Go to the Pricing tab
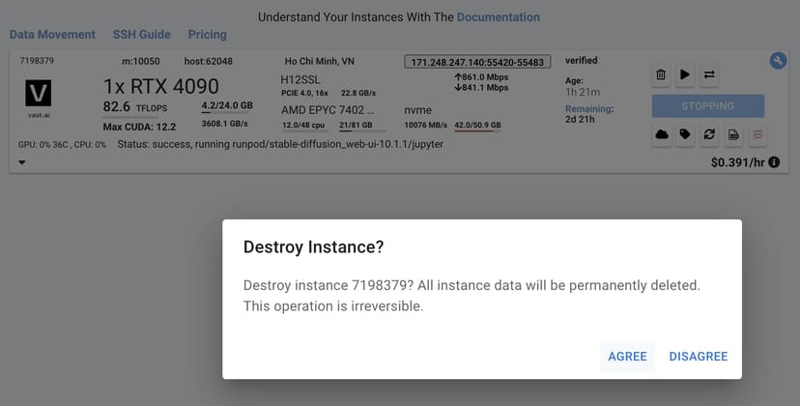The image size is (800, 406). click(208, 35)
